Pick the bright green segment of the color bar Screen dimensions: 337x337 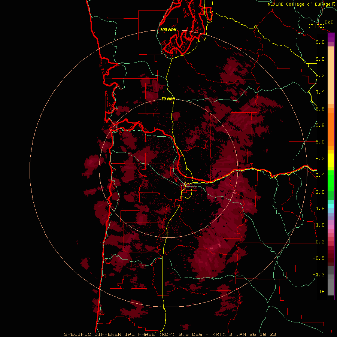331,181
